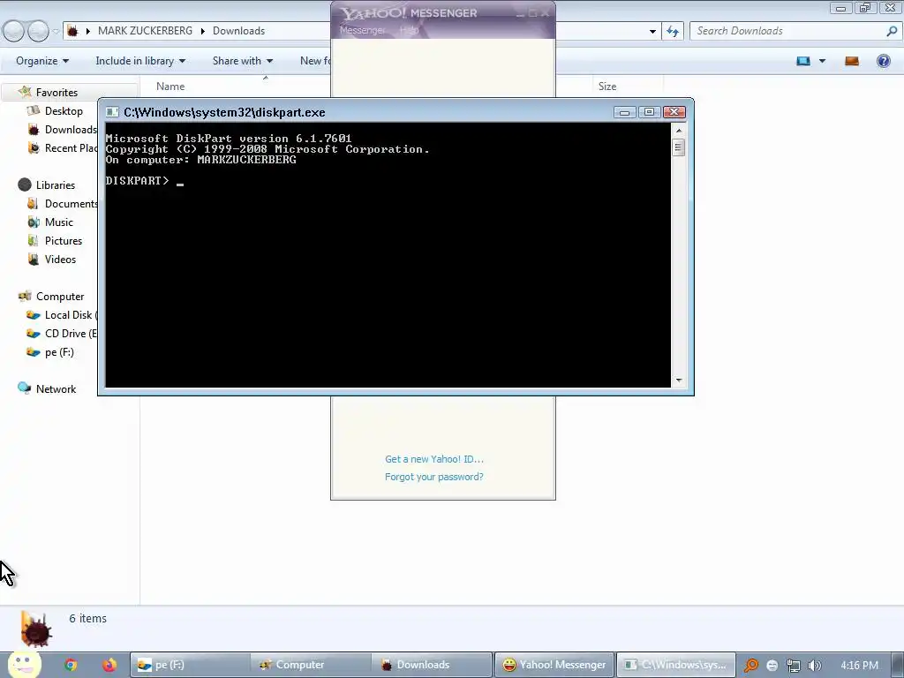Click the search magnifier icon

(892, 31)
